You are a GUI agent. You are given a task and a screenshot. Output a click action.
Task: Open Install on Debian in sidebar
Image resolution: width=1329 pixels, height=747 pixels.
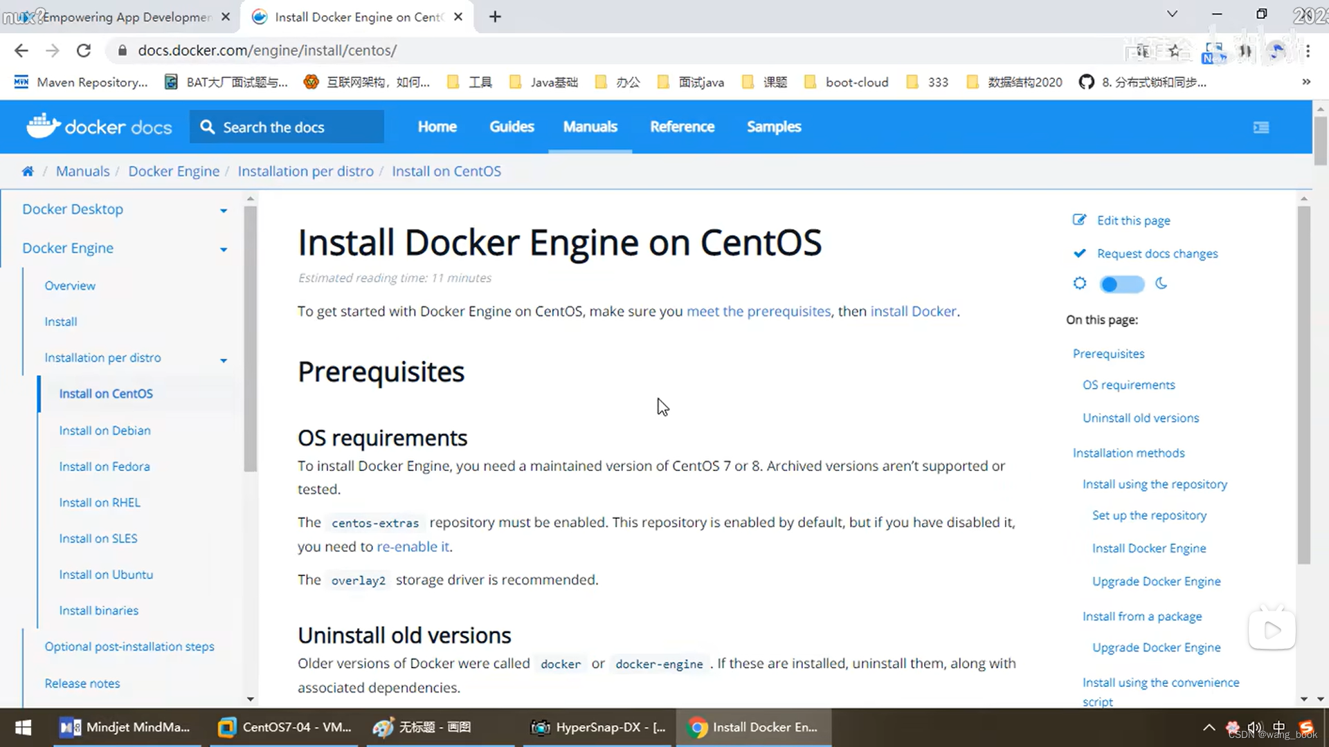click(105, 430)
